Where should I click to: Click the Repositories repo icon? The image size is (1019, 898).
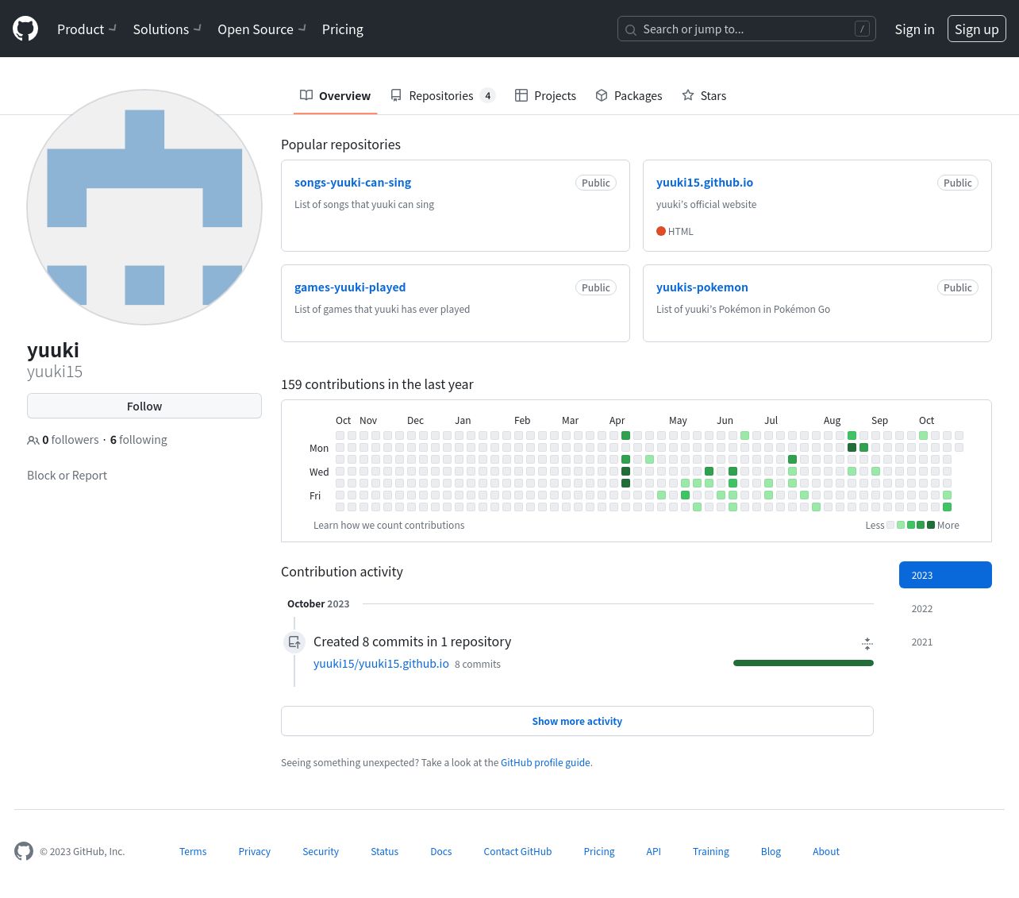click(396, 95)
